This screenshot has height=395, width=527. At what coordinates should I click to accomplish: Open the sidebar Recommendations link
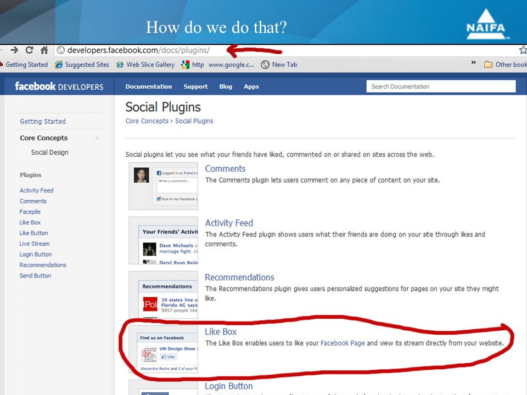43,265
